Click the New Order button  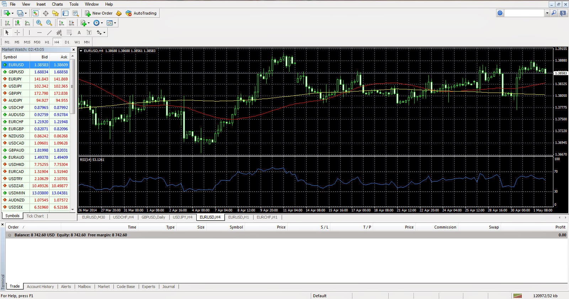point(99,13)
